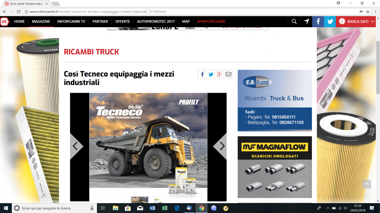Send article by email envelope icon
380x213 pixels.
point(228,74)
